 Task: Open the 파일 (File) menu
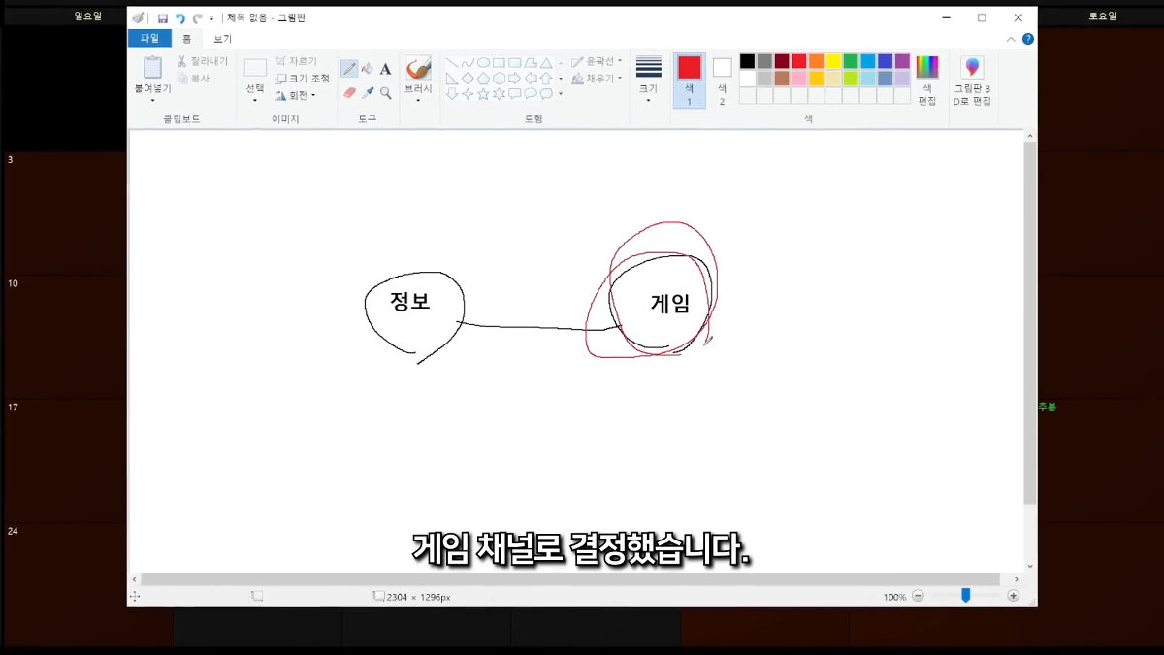click(x=149, y=39)
